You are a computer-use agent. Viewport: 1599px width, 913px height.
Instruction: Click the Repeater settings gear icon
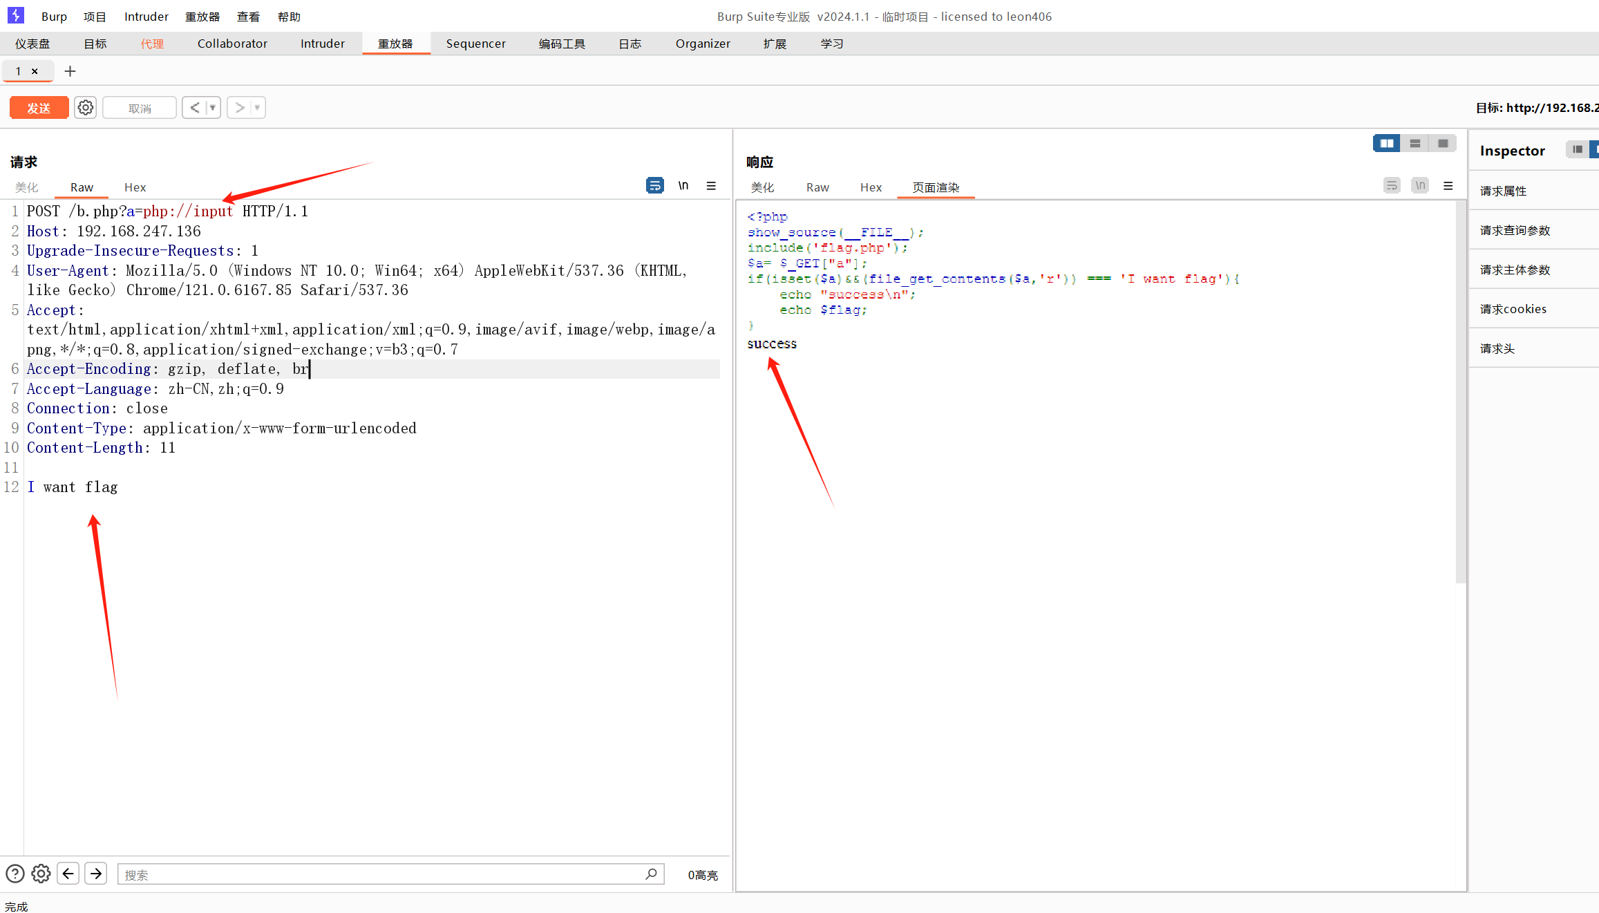tap(85, 108)
